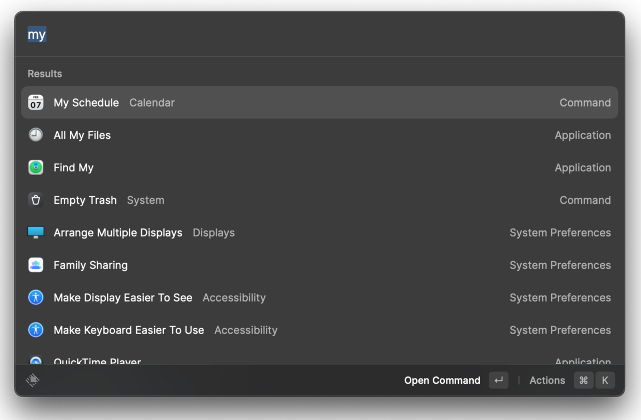Click the Displays subtitle label
Screen dimensions: 641x420
tap(214, 233)
